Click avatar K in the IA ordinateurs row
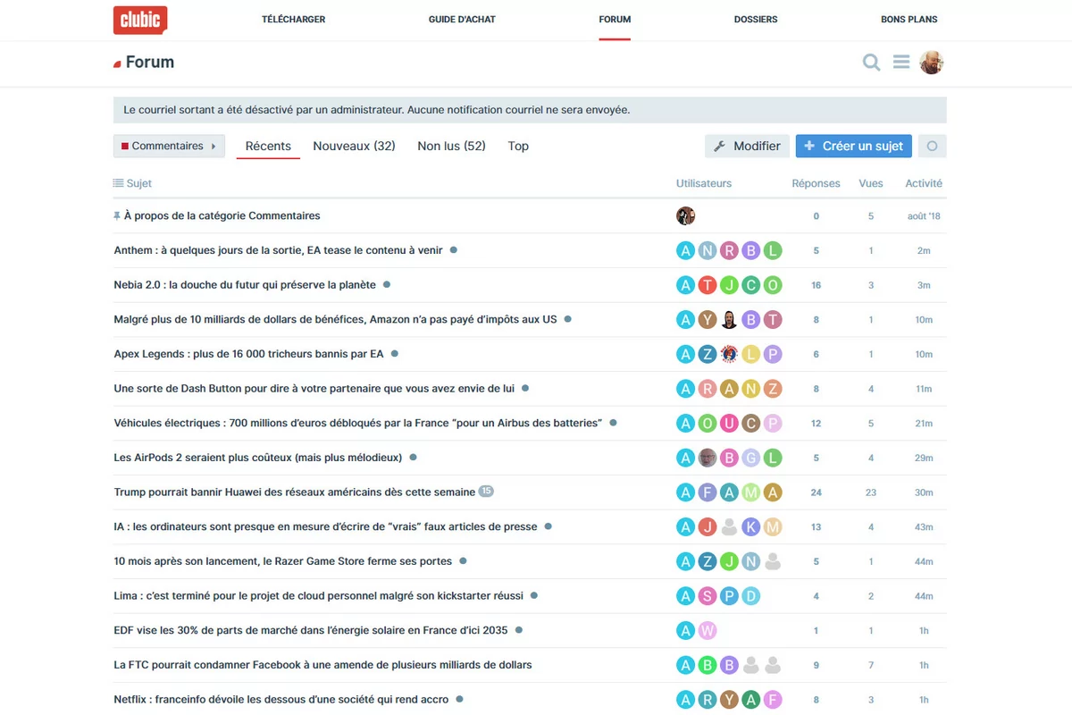The width and height of the screenshot is (1072, 715). coord(751,526)
